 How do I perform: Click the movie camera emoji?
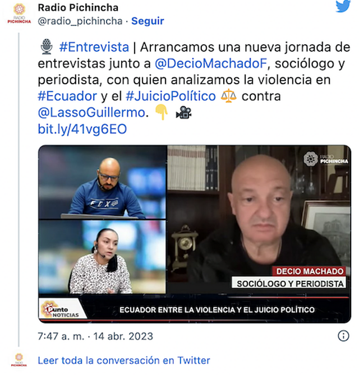(183, 113)
